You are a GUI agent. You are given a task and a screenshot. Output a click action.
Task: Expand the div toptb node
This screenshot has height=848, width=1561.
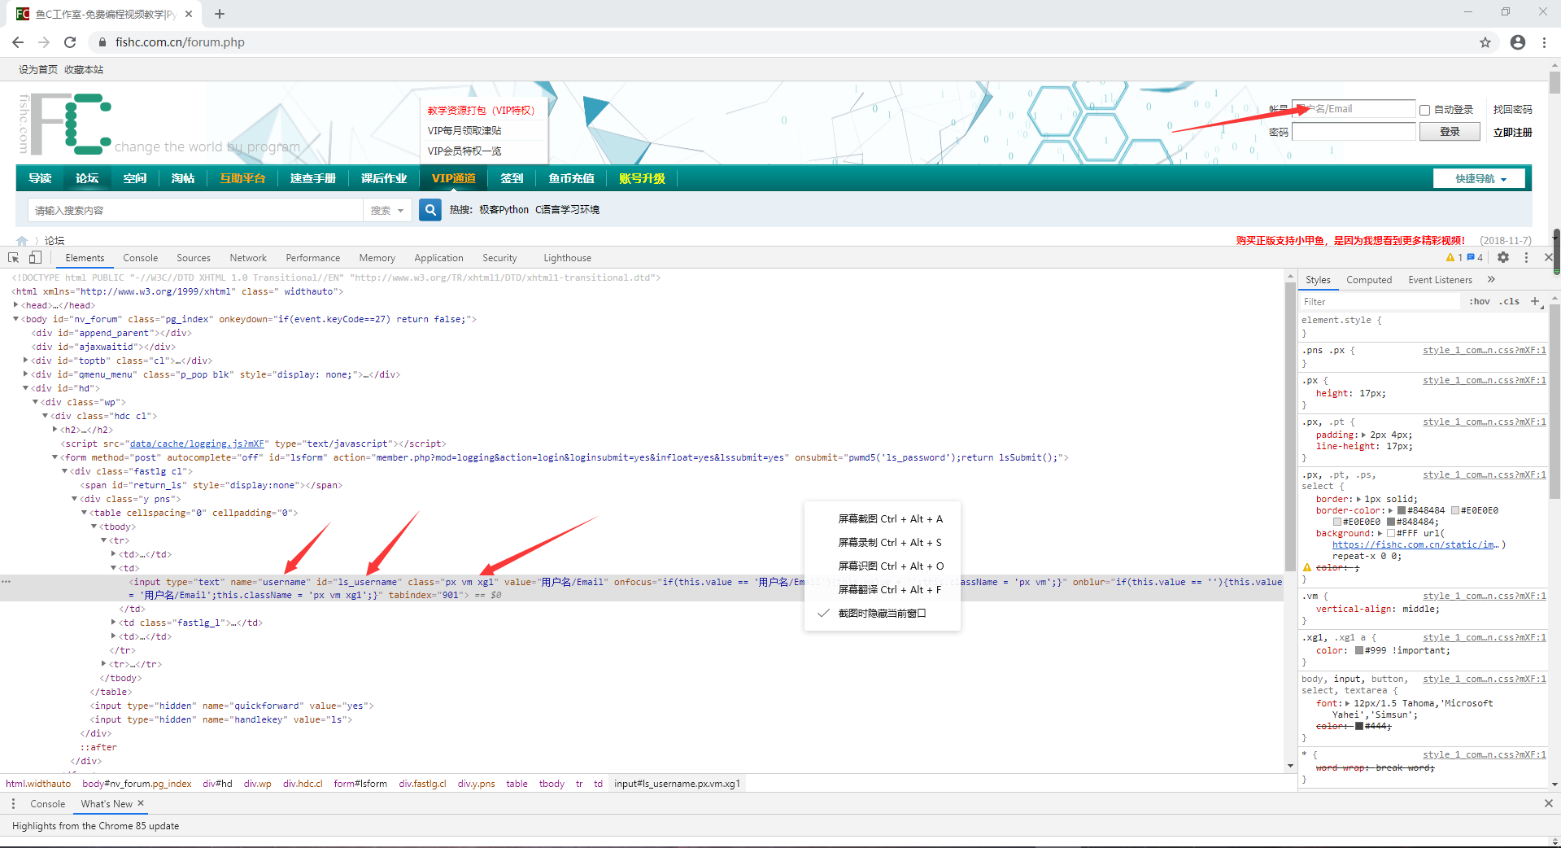point(25,361)
